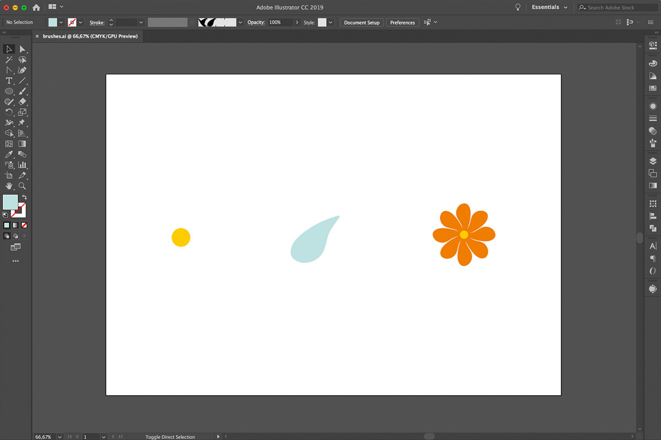Go to Home screen icon
Screen dimensions: 661x440
click(36, 8)
